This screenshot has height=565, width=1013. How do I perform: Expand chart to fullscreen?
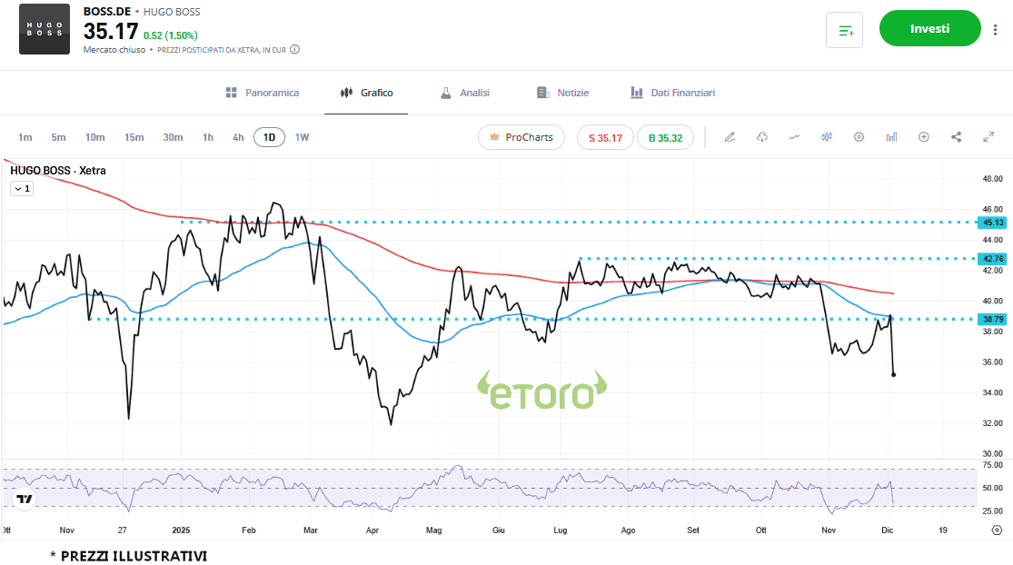[988, 137]
